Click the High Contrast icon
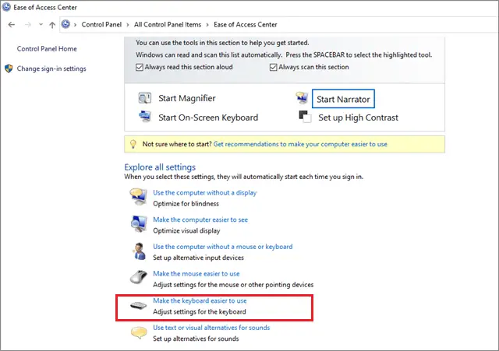This screenshot has width=499, height=351. pos(305,117)
